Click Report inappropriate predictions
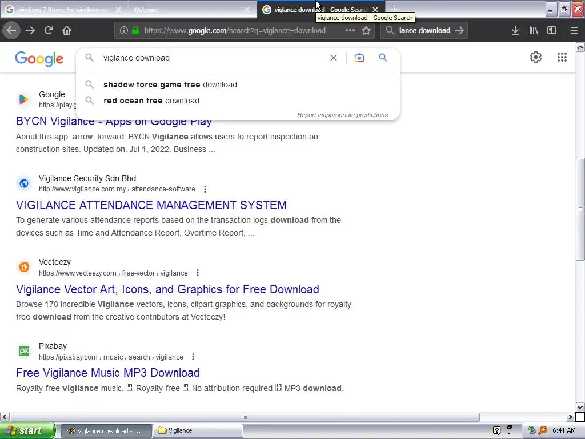Viewport: 585px width, 439px height. pos(342,115)
